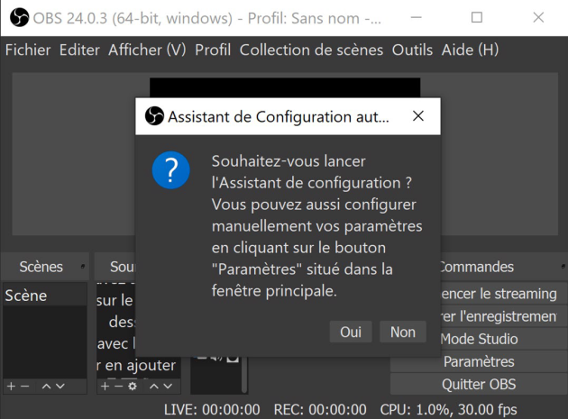Move source up with arrow icon

[153, 386]
